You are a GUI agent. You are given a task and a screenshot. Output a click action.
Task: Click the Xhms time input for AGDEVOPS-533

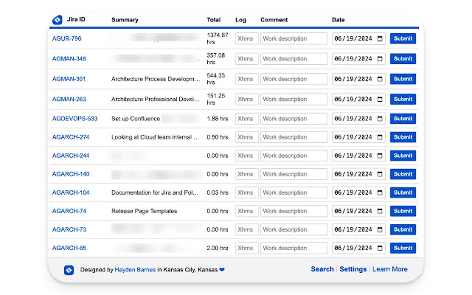tap(247, 119)
